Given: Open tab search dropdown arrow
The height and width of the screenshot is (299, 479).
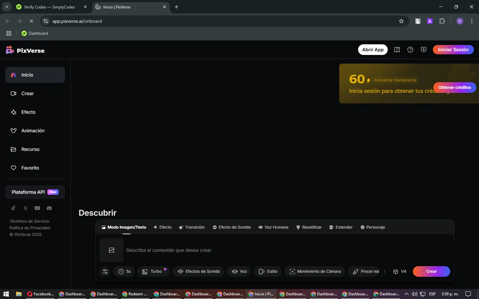Looking at the screenshot, I should (x=7, y=7).
